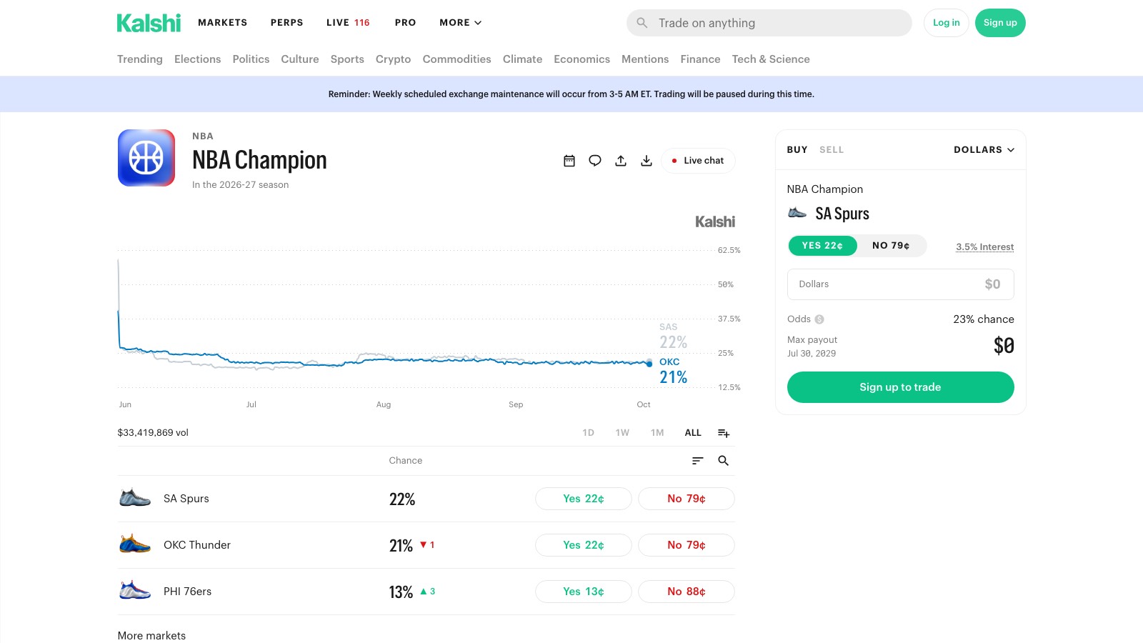
Task: Click the Odds info icon
Action: click(x=819, y=319)
